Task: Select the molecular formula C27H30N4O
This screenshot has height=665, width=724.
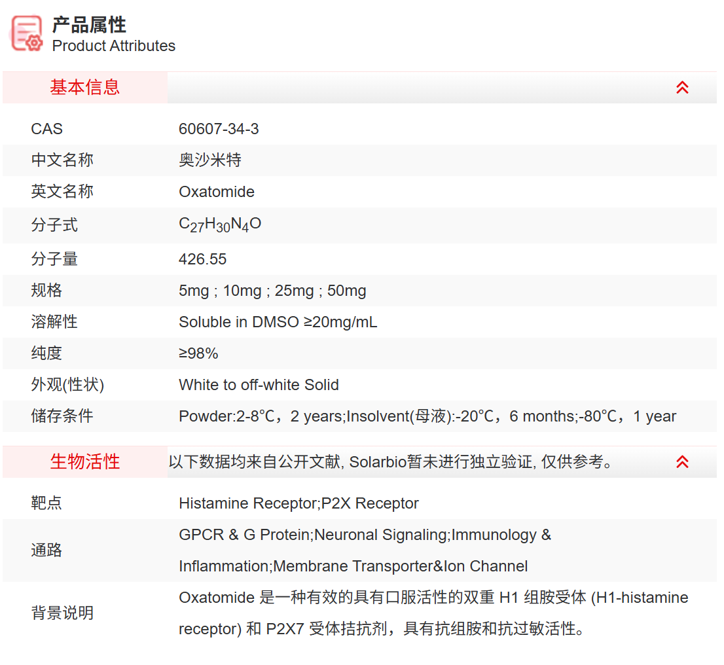Action: coord(220,223)
